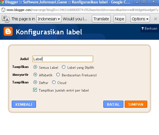The height and width of the screenshot is (135, 159).
Task: Open the translate Options dropdown
Action: click(140, 19)
